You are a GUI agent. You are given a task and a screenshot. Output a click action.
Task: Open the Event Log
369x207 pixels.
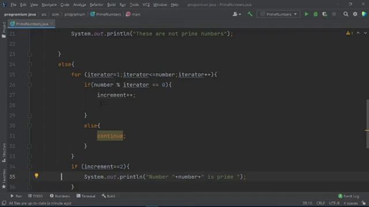click(348, 196)
